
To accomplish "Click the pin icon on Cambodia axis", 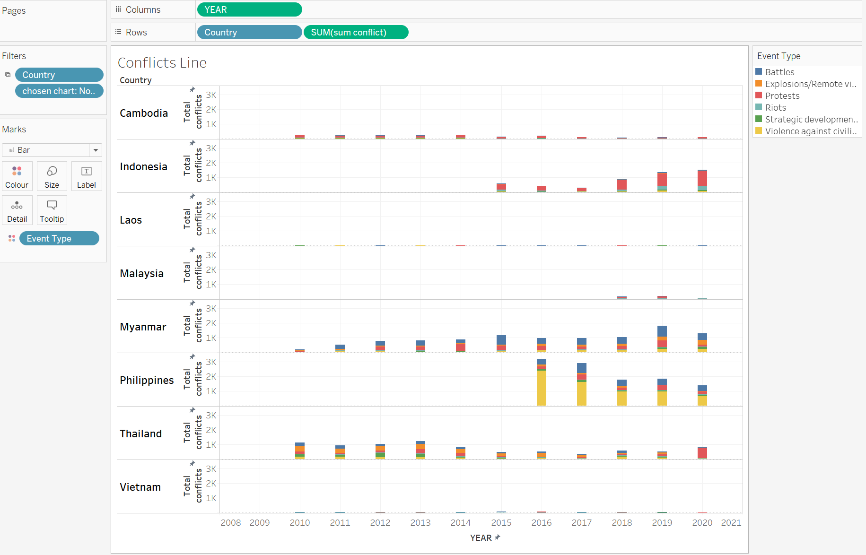I will point(192,89).
